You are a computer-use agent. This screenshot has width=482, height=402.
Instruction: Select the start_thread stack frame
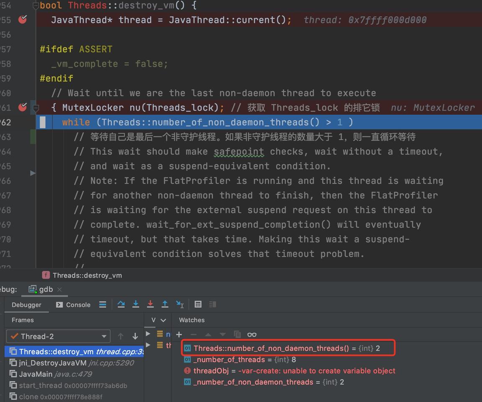click(74, 385)
